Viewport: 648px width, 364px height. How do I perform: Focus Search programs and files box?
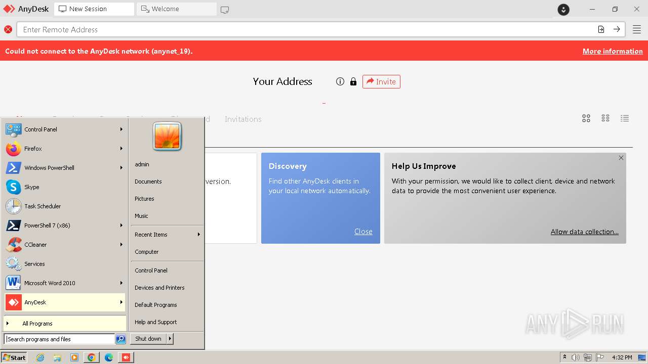(59, 339)
